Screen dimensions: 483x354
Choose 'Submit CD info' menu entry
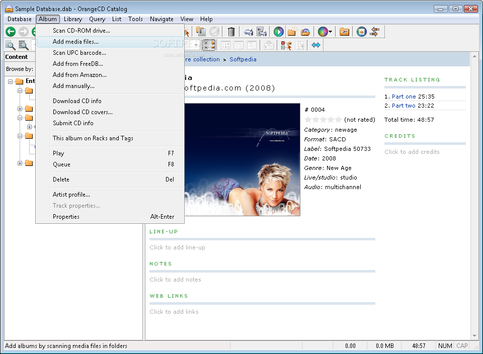click(x=110, y=123)
